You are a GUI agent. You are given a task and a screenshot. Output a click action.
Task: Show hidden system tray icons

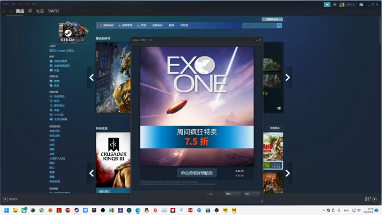tap(324, 210)
